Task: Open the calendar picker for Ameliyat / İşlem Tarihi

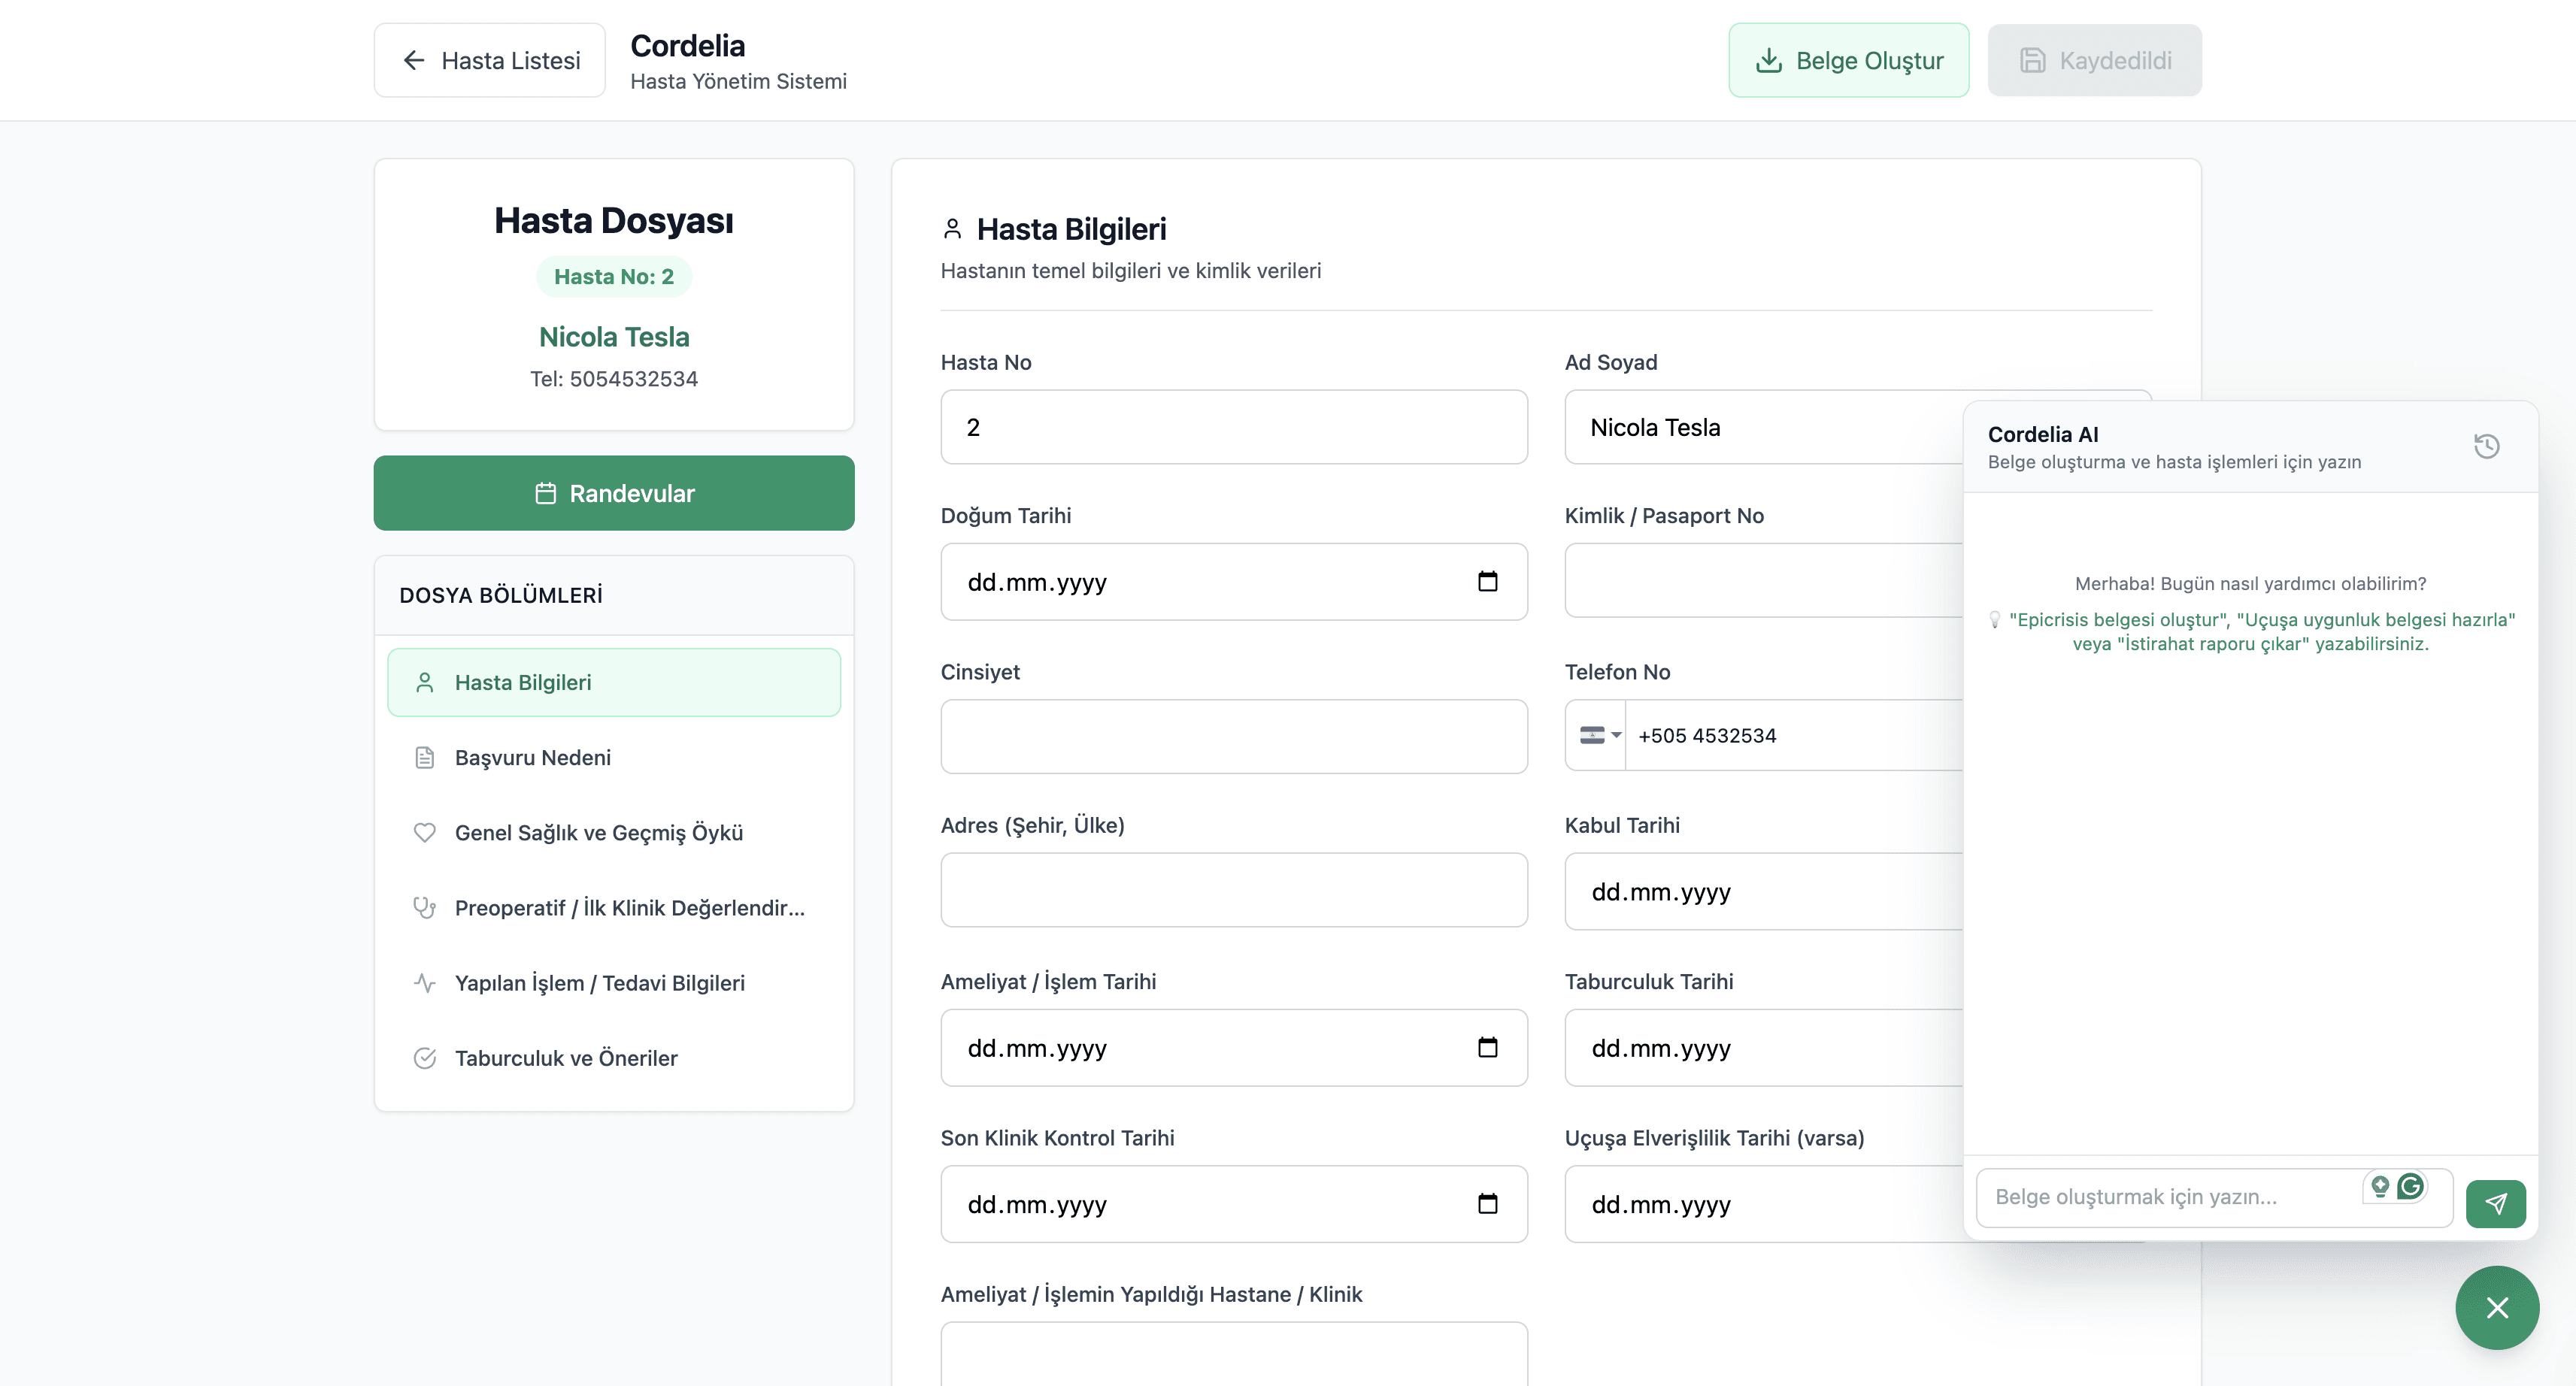Action: 1487,1047
